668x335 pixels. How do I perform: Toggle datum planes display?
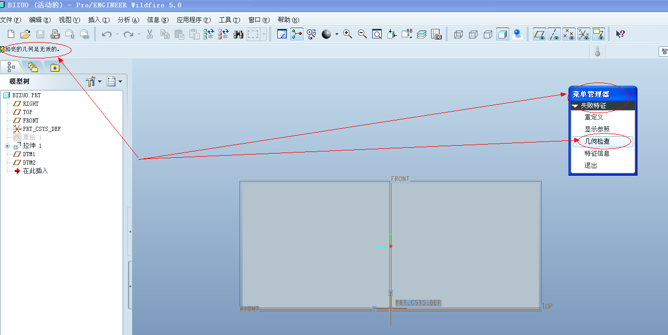540,34
